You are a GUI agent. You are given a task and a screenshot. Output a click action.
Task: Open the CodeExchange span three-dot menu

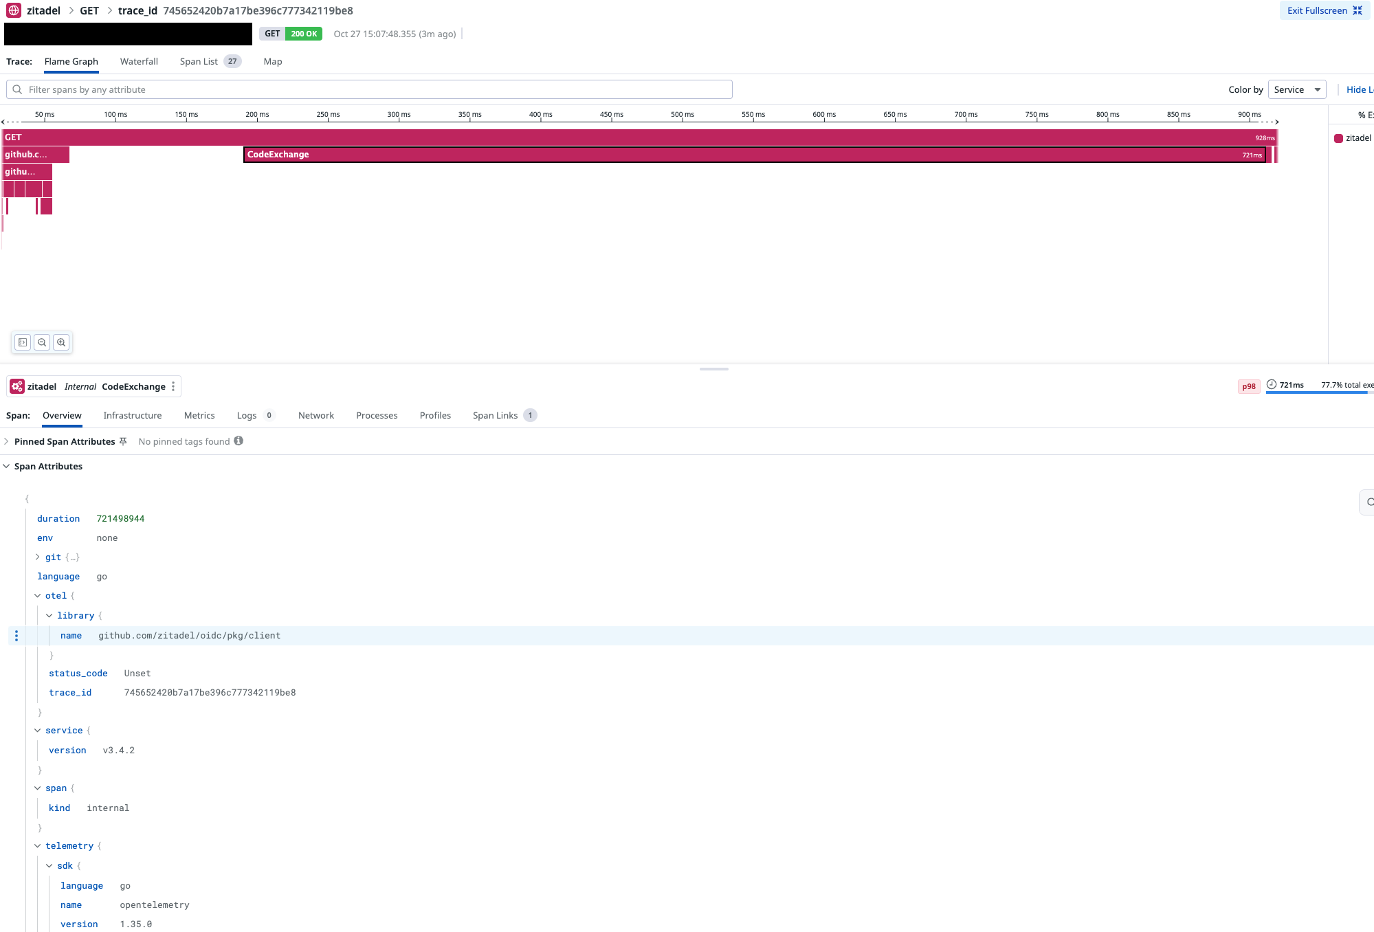click(x=173, y=386)
